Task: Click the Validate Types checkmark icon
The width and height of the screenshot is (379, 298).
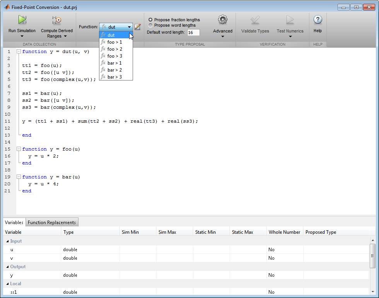Action: [255, 20]
